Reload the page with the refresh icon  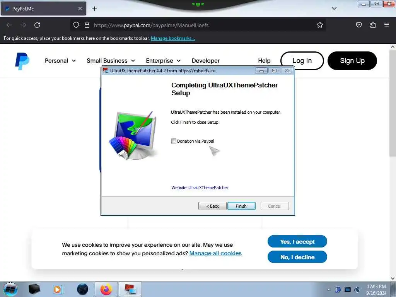click(x=37, y=25)
